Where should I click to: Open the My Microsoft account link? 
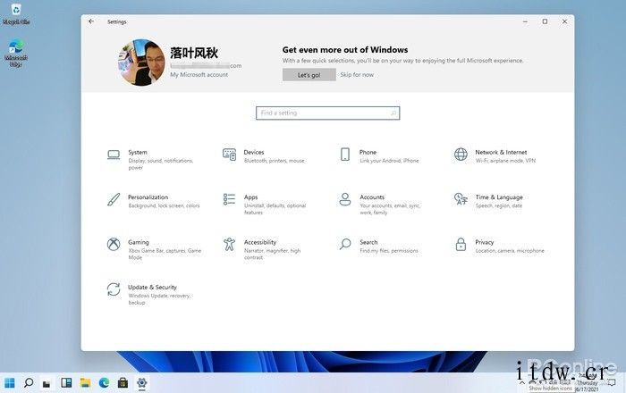point(199,75)
